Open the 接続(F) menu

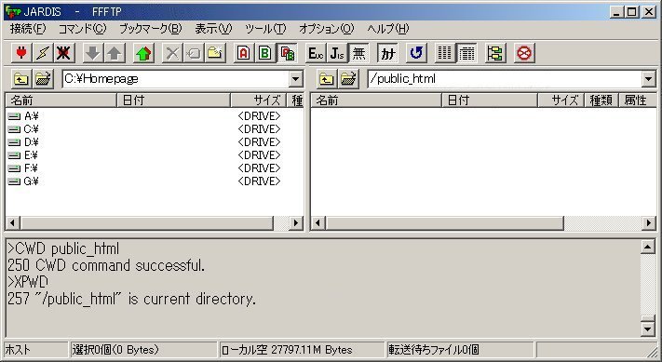(28, 29)
